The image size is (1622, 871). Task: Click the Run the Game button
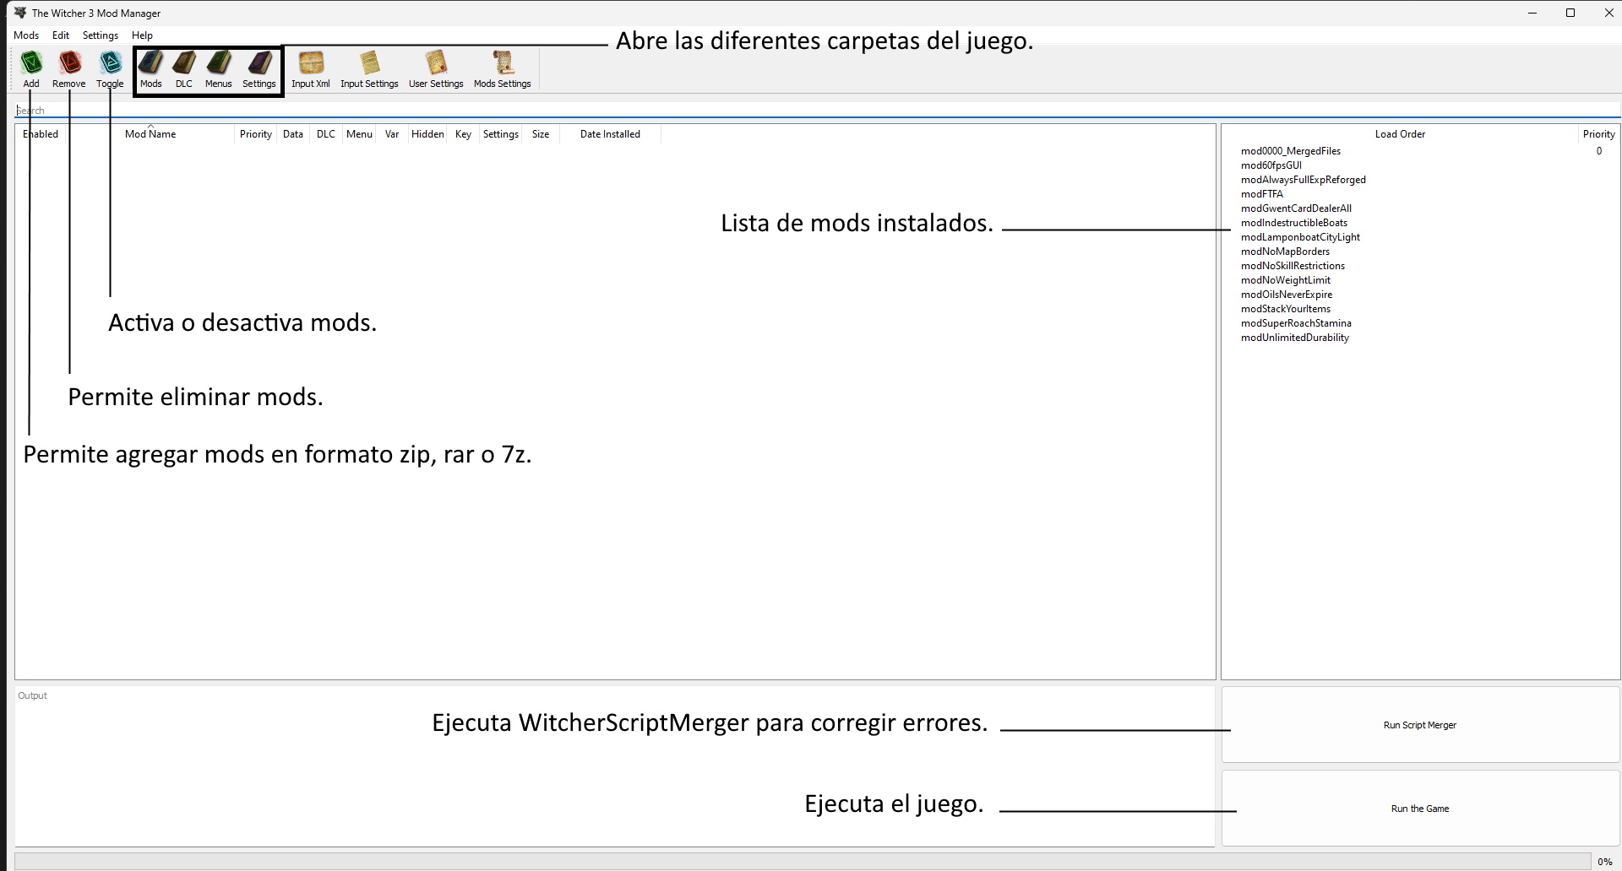click(x=1420, y=809)
